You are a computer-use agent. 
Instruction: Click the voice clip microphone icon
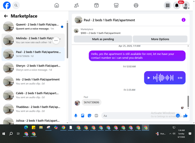click(76, 116)
